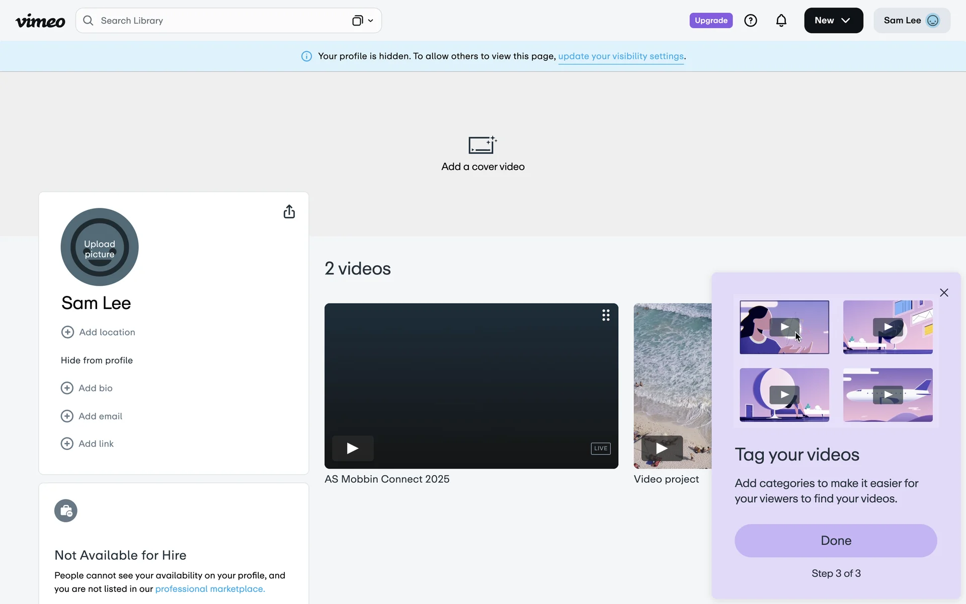This screenshot has height=604, width=966.
Task: Play the AS Mobbin Connect 2025 video
Action: click(353, 448)
